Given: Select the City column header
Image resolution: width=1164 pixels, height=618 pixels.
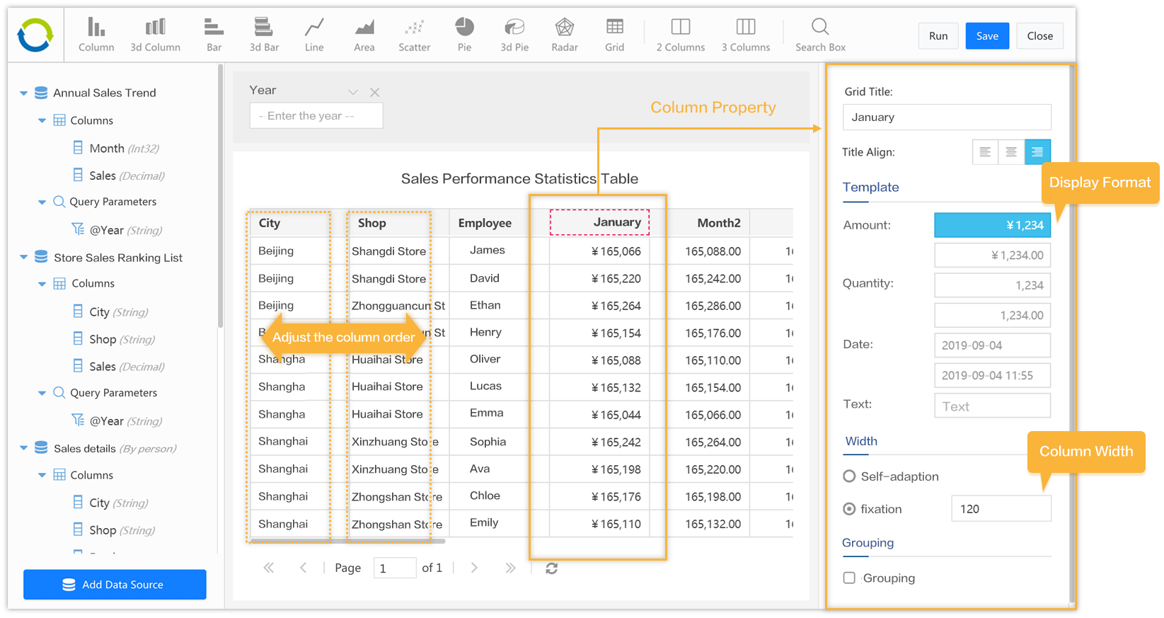Looking at the screenshot, I should [288, 223].
